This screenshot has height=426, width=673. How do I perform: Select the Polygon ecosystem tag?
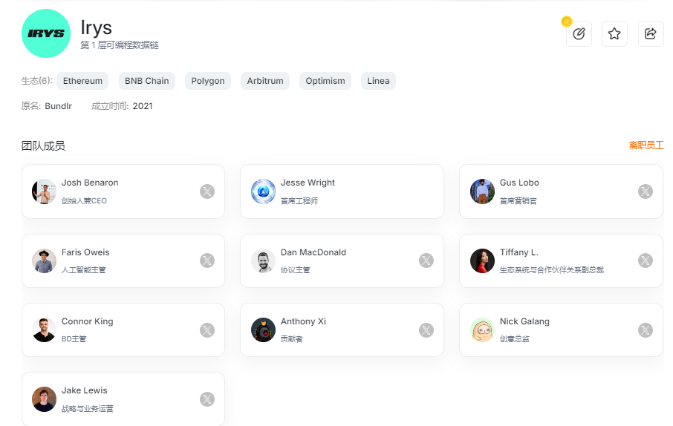pyautogui.click(x=208, y=81)
